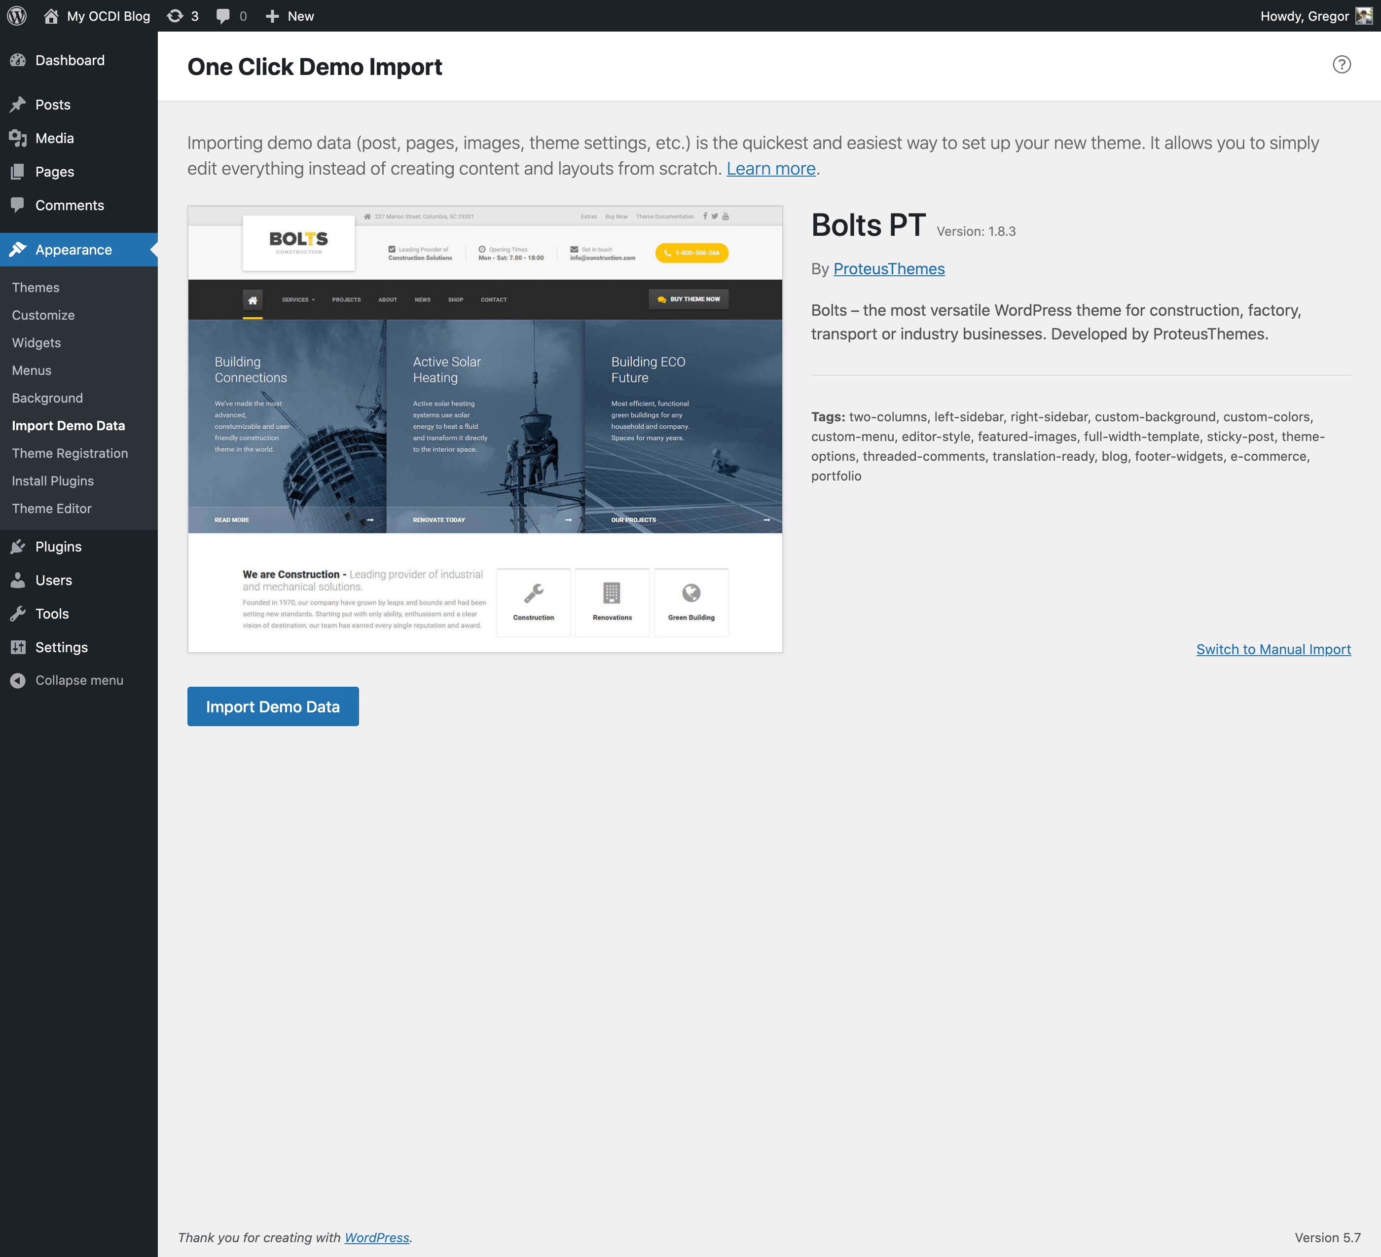Screen dimensions: 1381x1257
Task: Open the help question mark icon
Action: [1341, 65]
